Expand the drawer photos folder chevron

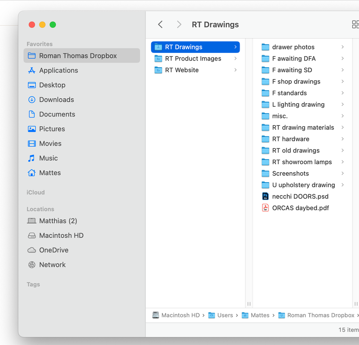342,47
